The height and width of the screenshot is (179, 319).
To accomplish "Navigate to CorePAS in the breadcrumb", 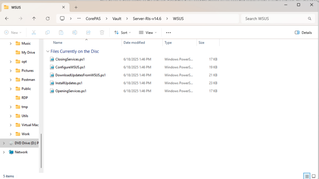I will (x=93, y=19).
